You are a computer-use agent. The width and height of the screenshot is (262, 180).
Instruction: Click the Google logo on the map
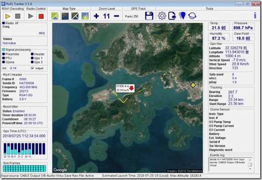60,170
